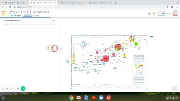Reload the current page
This screenshot has width=180, height=101.
pos(10,7)
